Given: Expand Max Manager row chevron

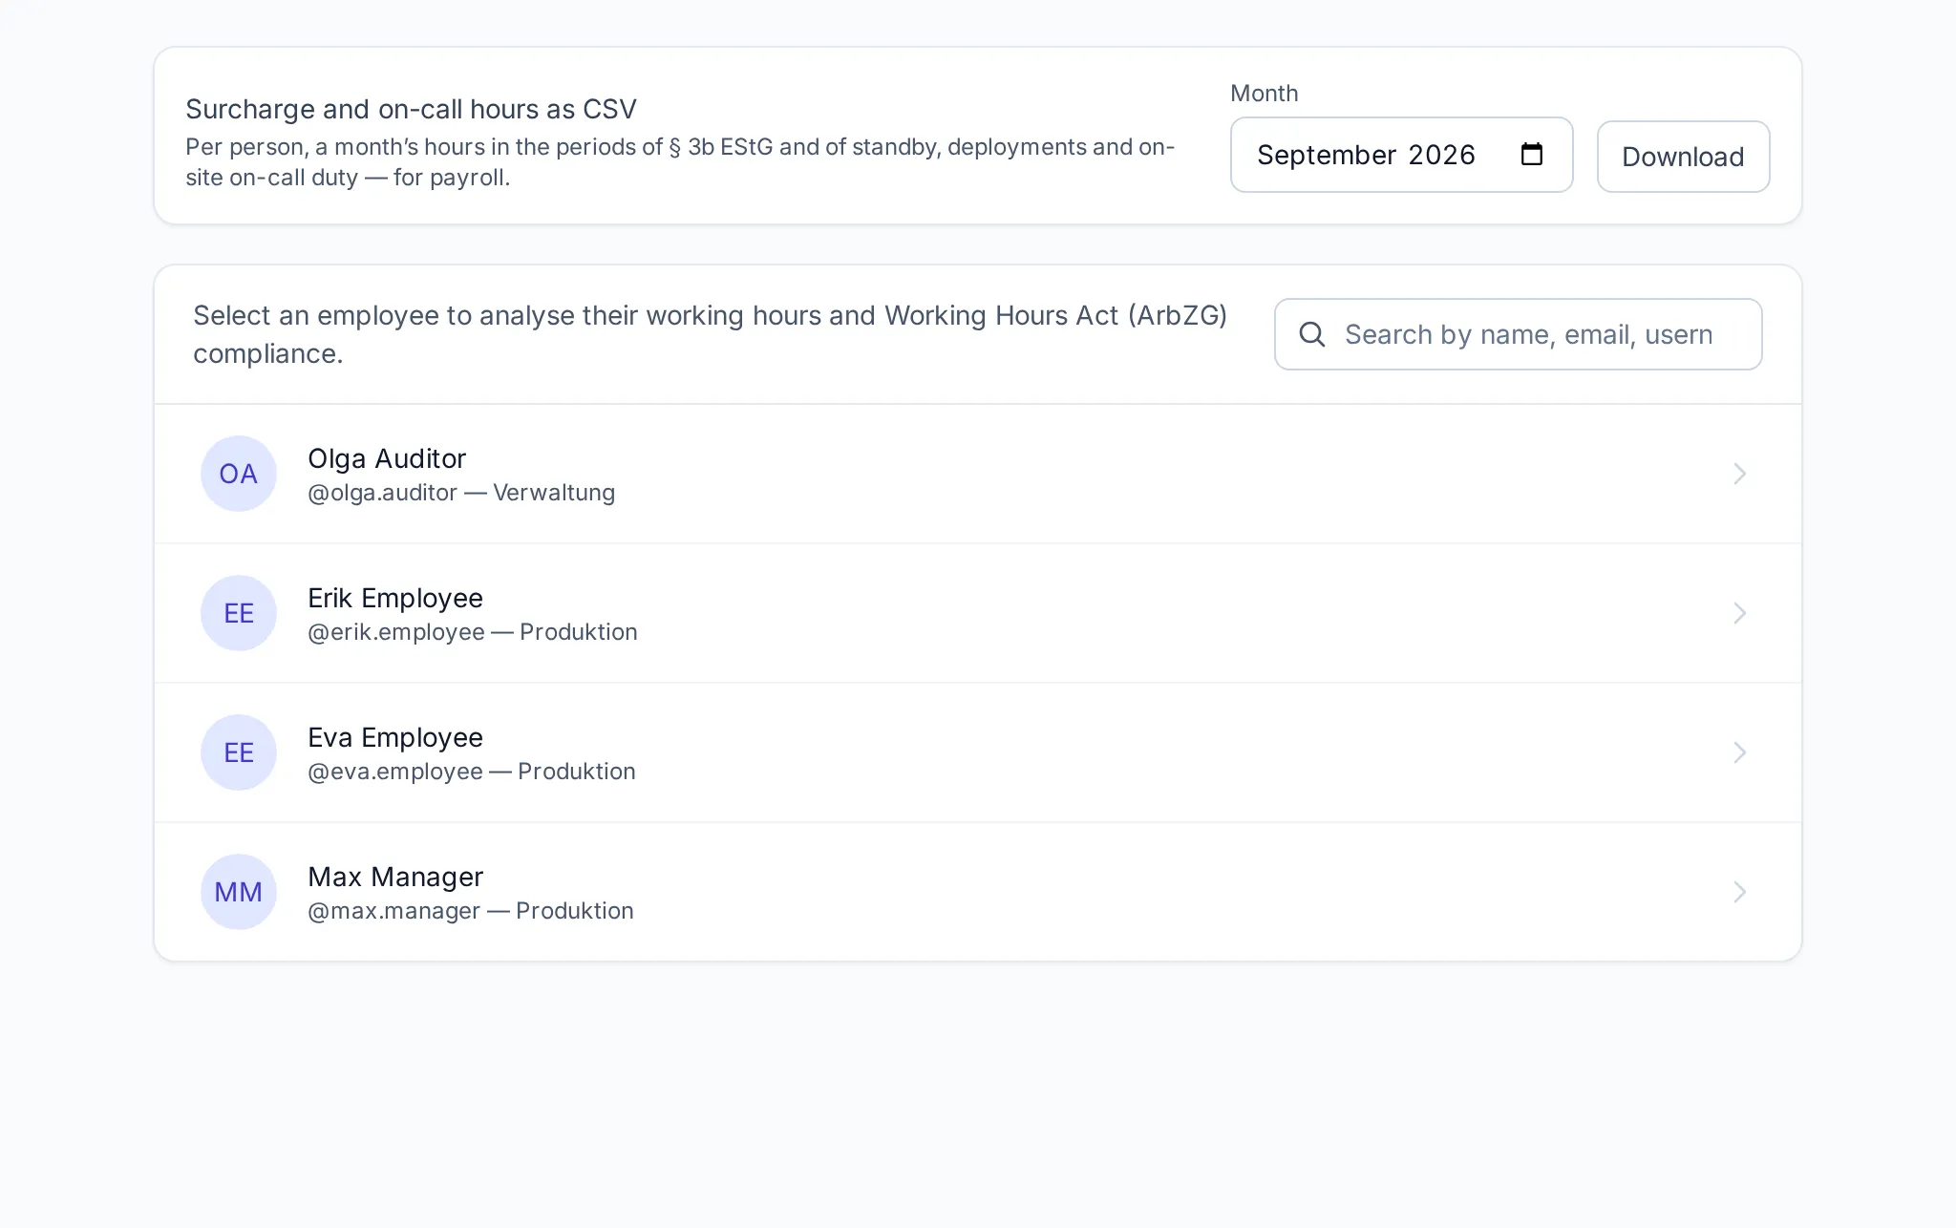Looking at the screenshot, I should pos(1739,892).
